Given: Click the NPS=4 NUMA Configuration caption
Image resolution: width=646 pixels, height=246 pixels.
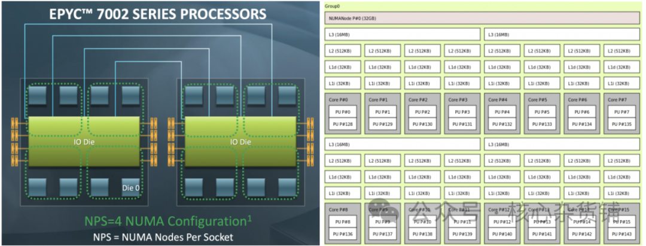Looking at the screenshot, I should pos(169,221).
